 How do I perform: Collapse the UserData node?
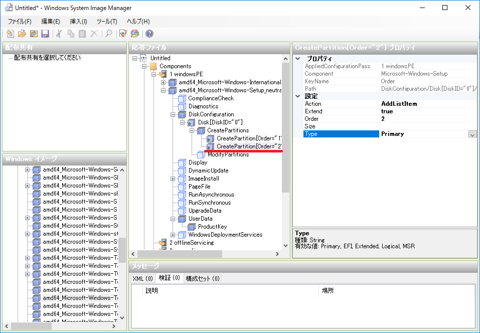pyautogui.click(x=173, y=219)
